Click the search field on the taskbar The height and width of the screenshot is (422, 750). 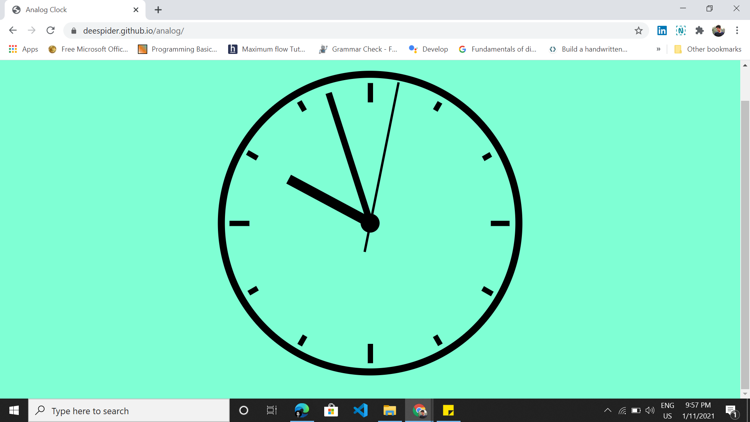(129, 410)
